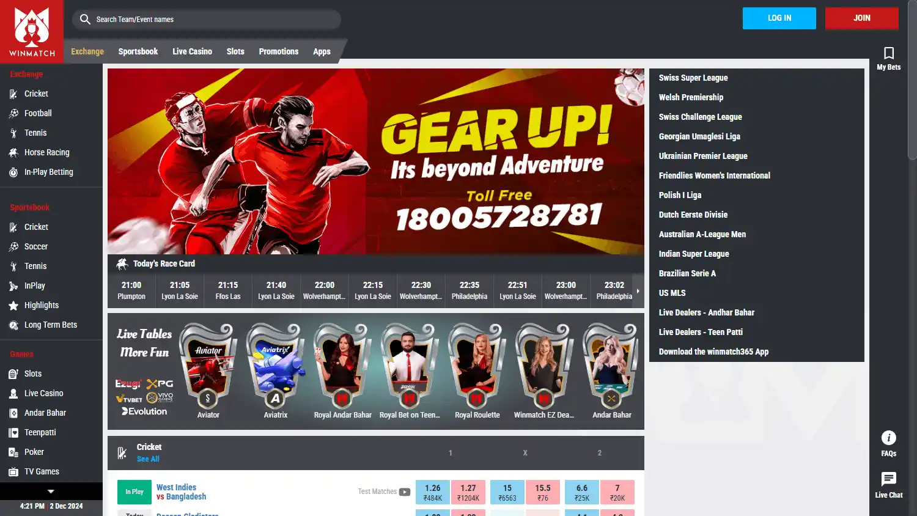Open US MLS link

pos(672,293)
